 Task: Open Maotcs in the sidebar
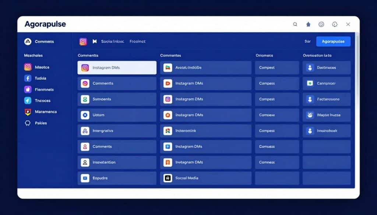coord(42,67)
